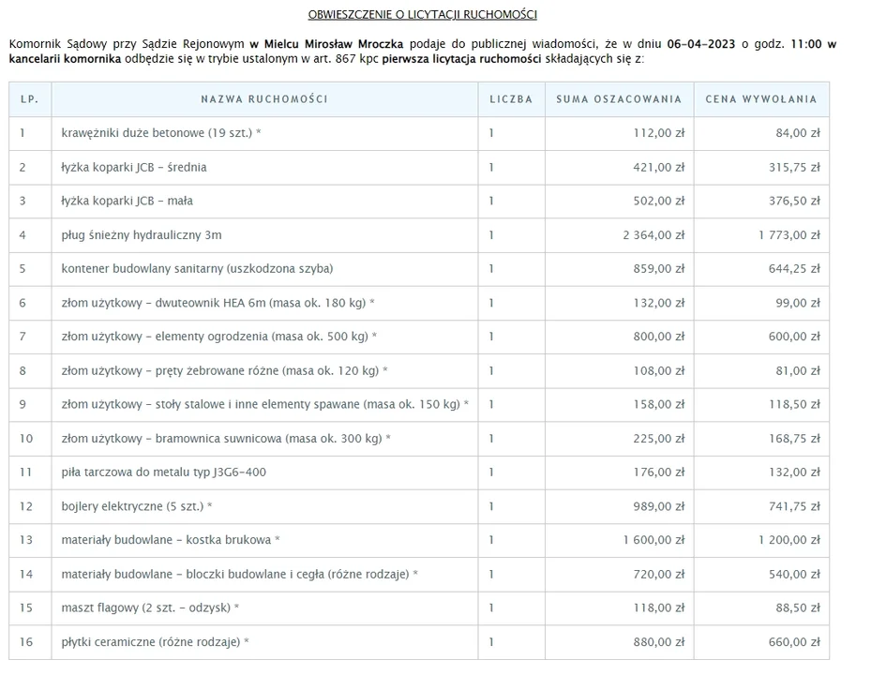Click bojlery elektryczne (5 szt.)
The height and width of the screenshot is (675, 871).
tap(137, 506)
